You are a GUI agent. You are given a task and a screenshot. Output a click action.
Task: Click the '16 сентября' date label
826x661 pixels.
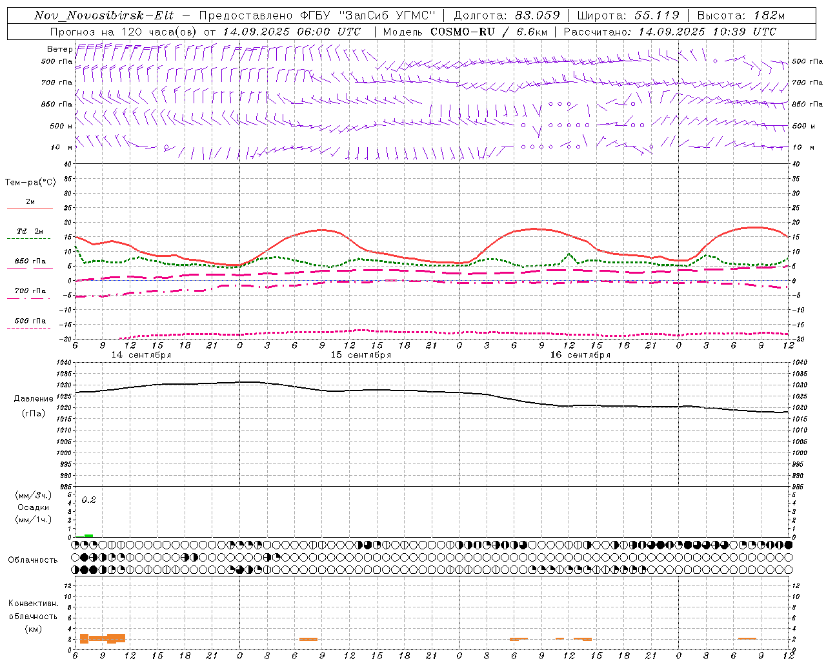[x=580, y=355]
